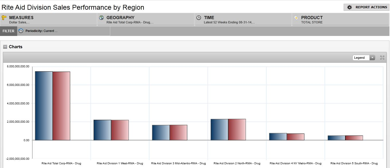Screen dimensions: 390x168
Task: Click the blue bar for Total Corp
Action: [x=44, y=106]
